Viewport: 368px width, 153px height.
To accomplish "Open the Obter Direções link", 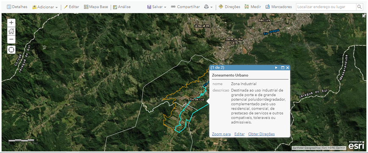I will pyautogui.click(x=261, y=134).
